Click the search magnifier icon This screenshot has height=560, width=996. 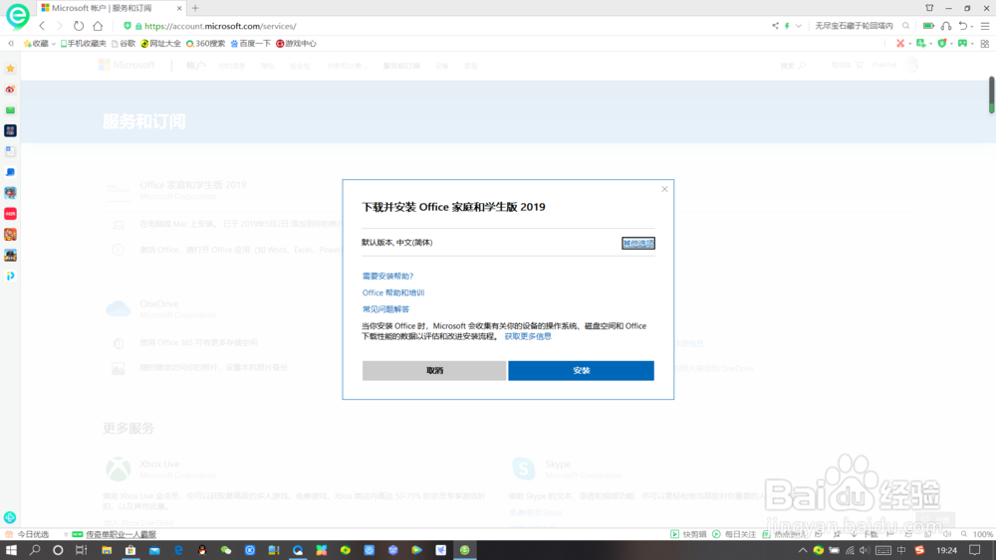905,26
